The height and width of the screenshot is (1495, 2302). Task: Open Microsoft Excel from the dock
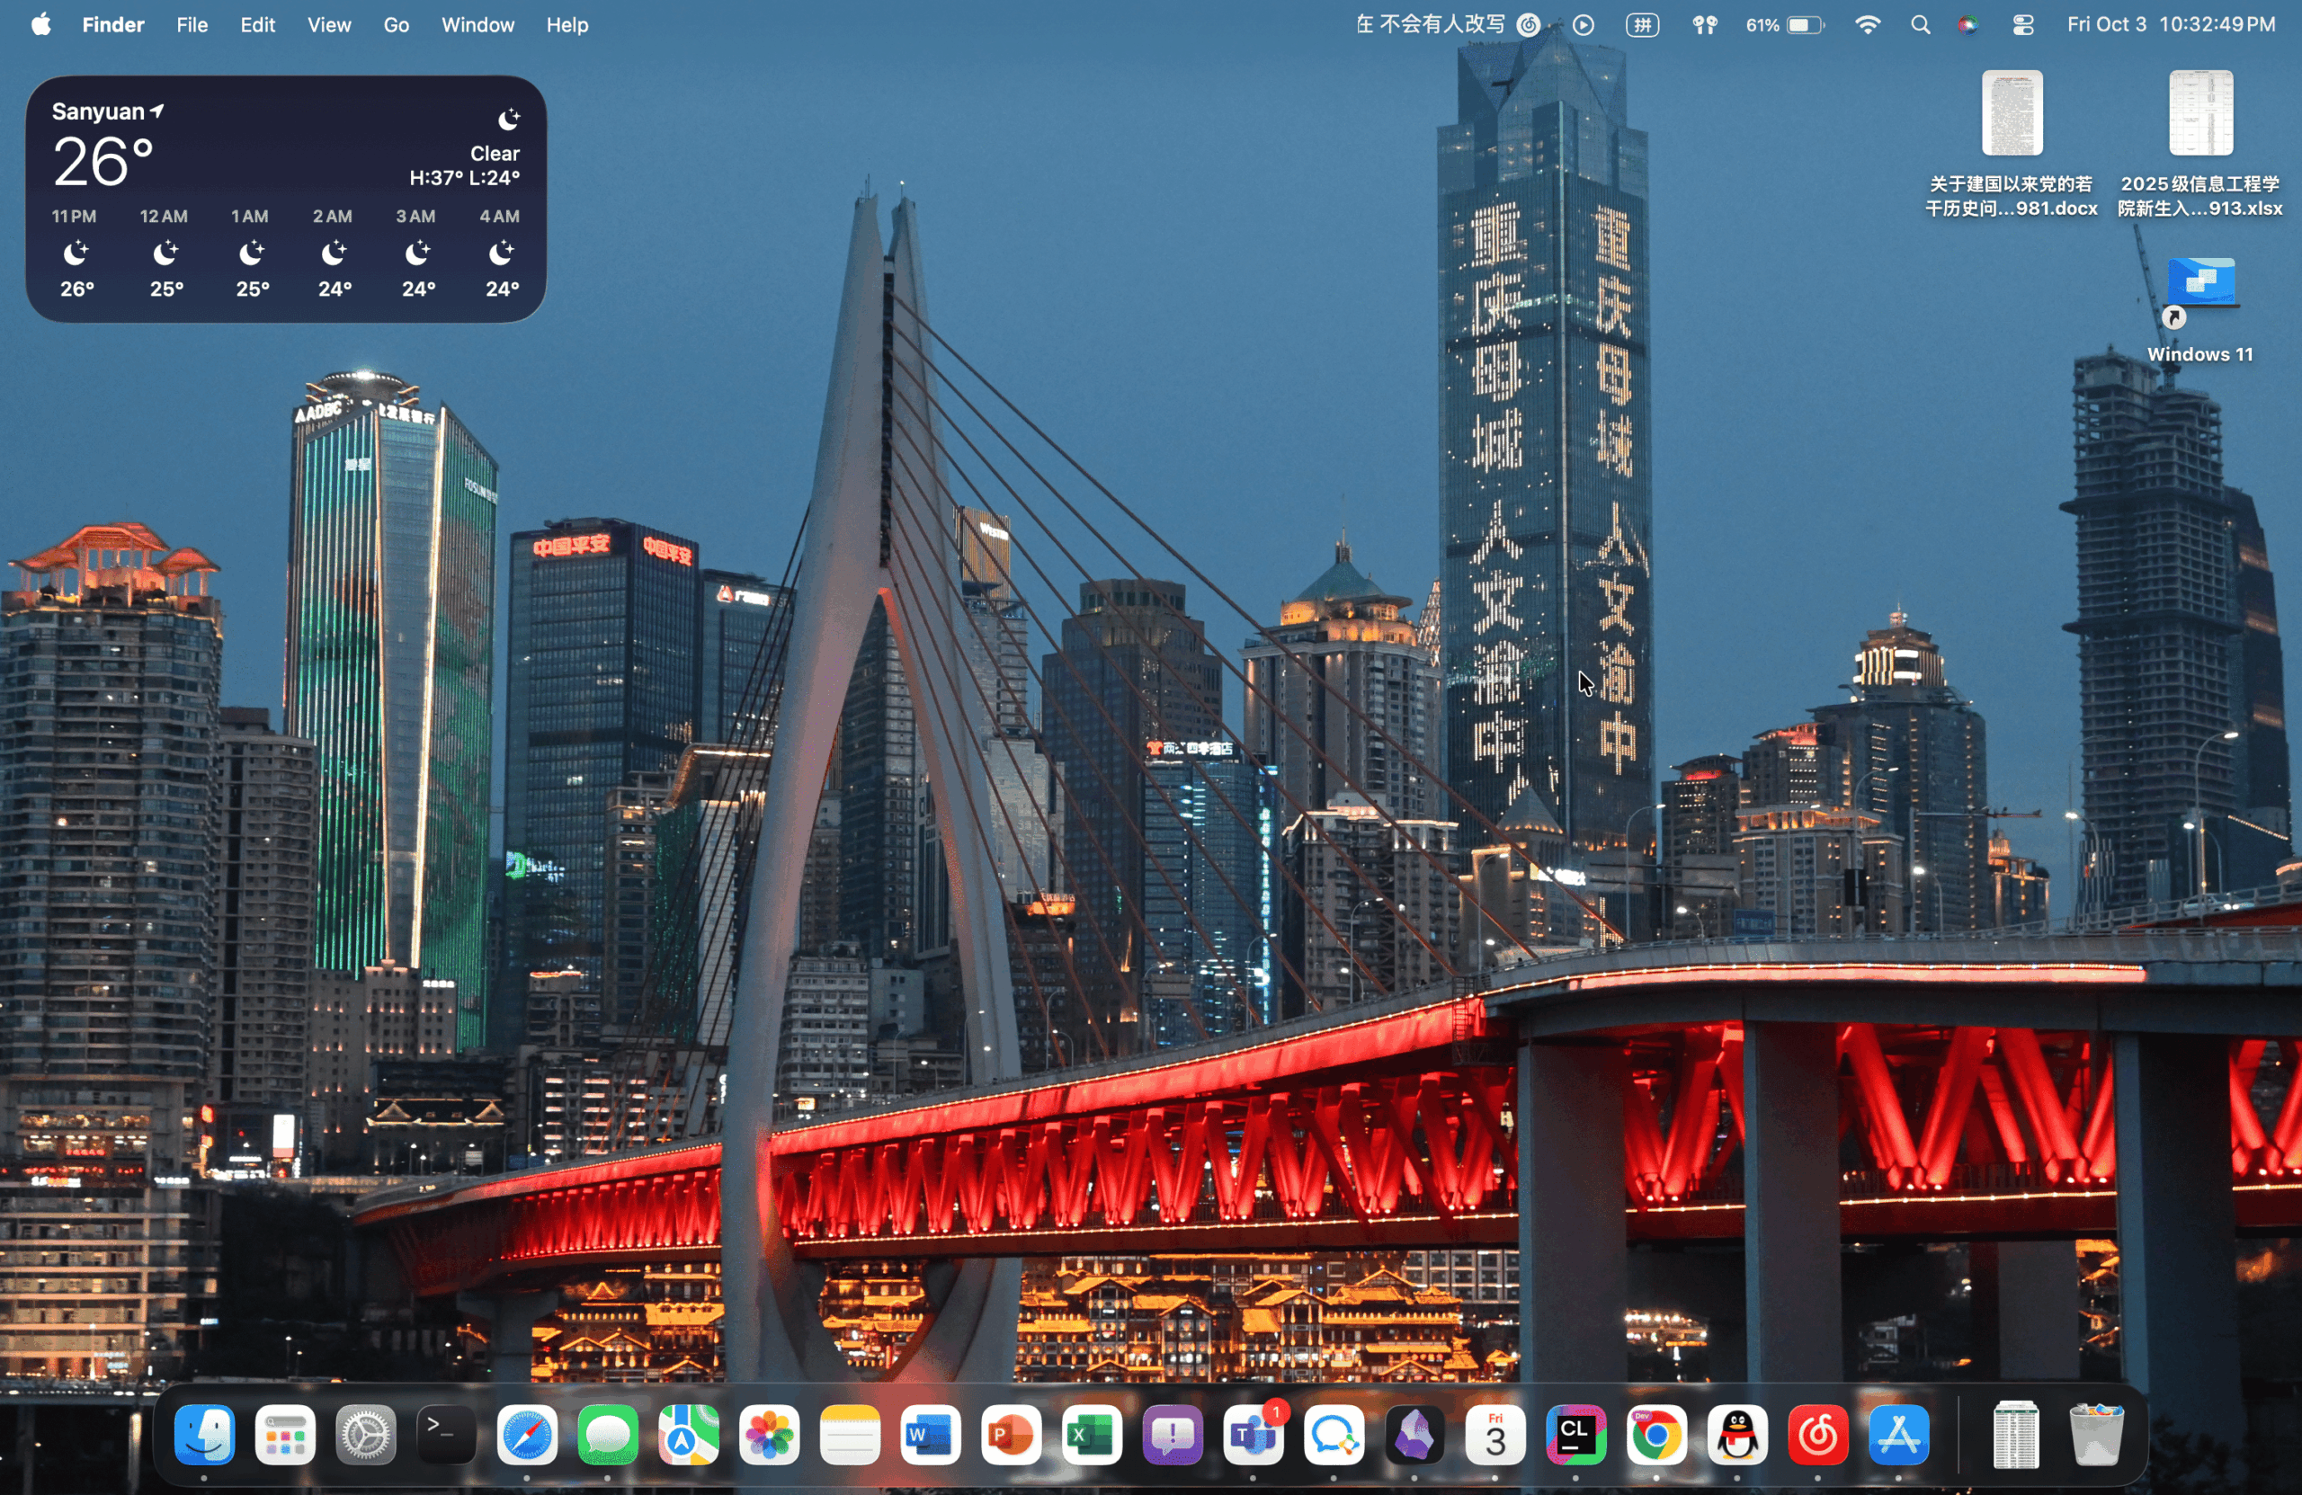click(x=1091, y=1434)
